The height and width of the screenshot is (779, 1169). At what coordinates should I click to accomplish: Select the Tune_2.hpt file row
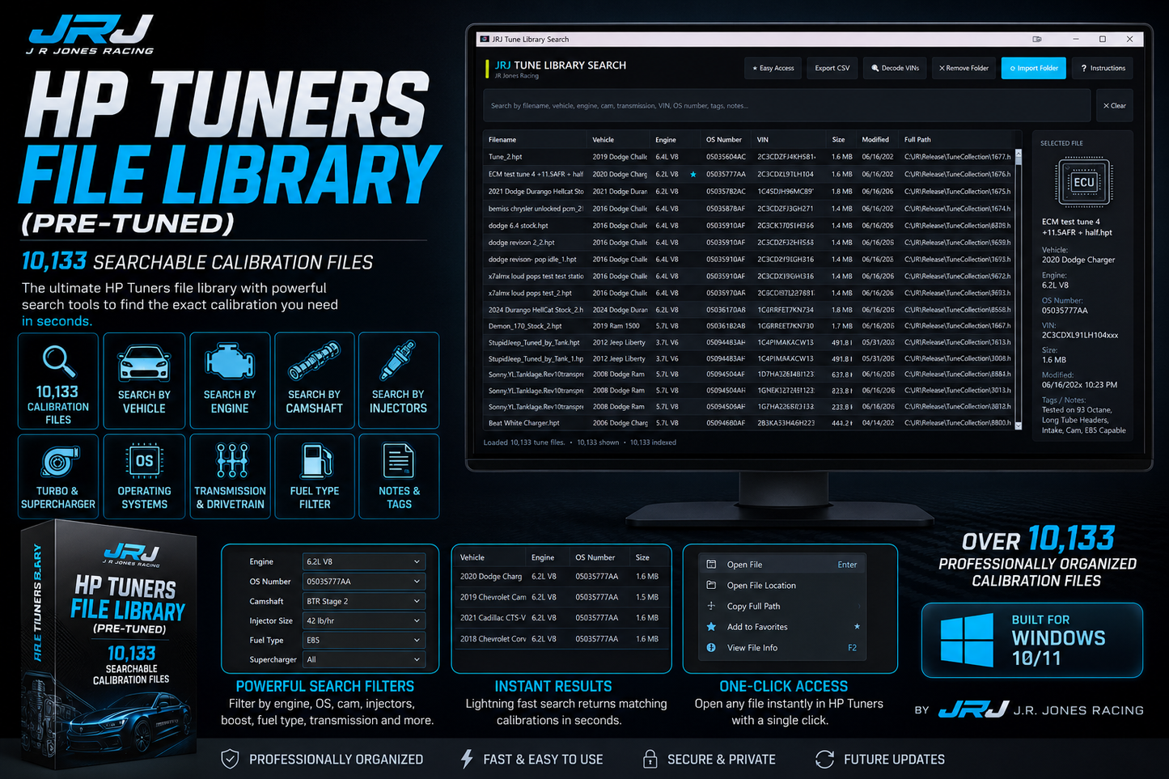coord(748,157)
